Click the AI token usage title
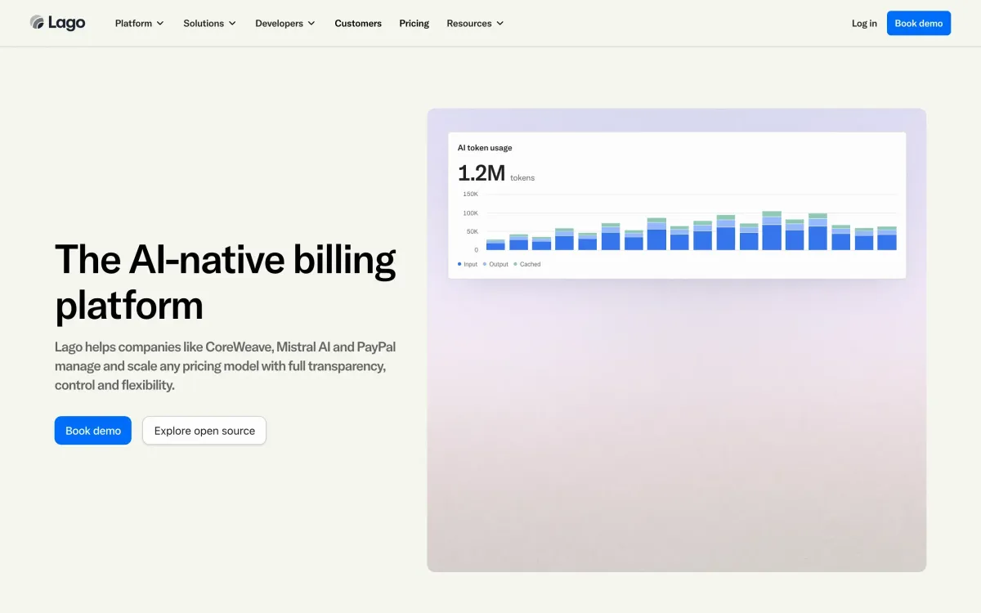 (485, 148)
